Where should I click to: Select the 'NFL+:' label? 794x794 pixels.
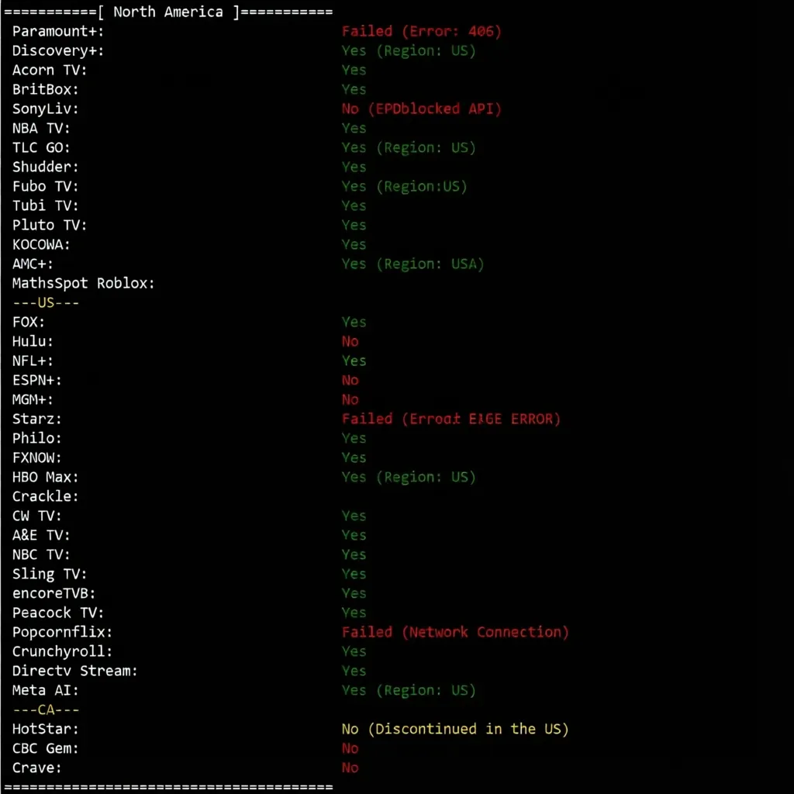33,361
